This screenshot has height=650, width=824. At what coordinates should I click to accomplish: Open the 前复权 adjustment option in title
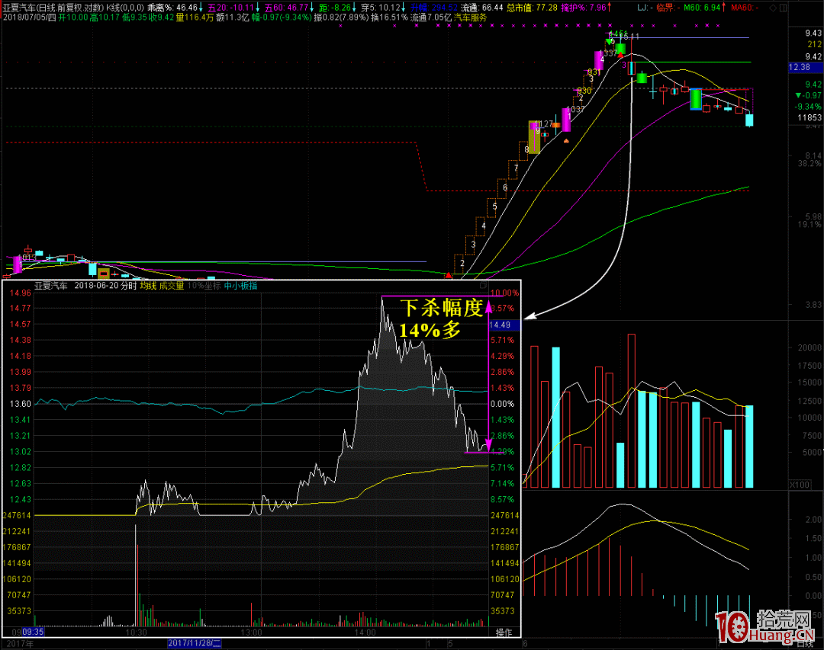68,7
